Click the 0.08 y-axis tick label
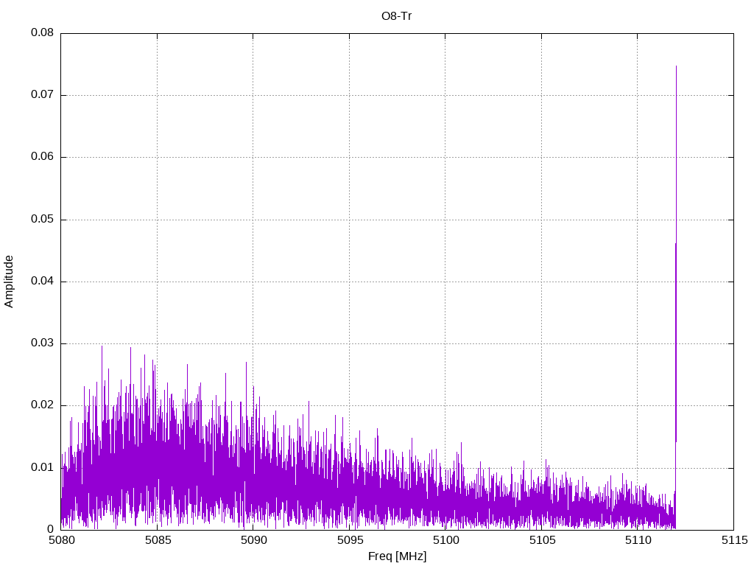This screenshot has height=566, width=754. click(x=41, y=33)
